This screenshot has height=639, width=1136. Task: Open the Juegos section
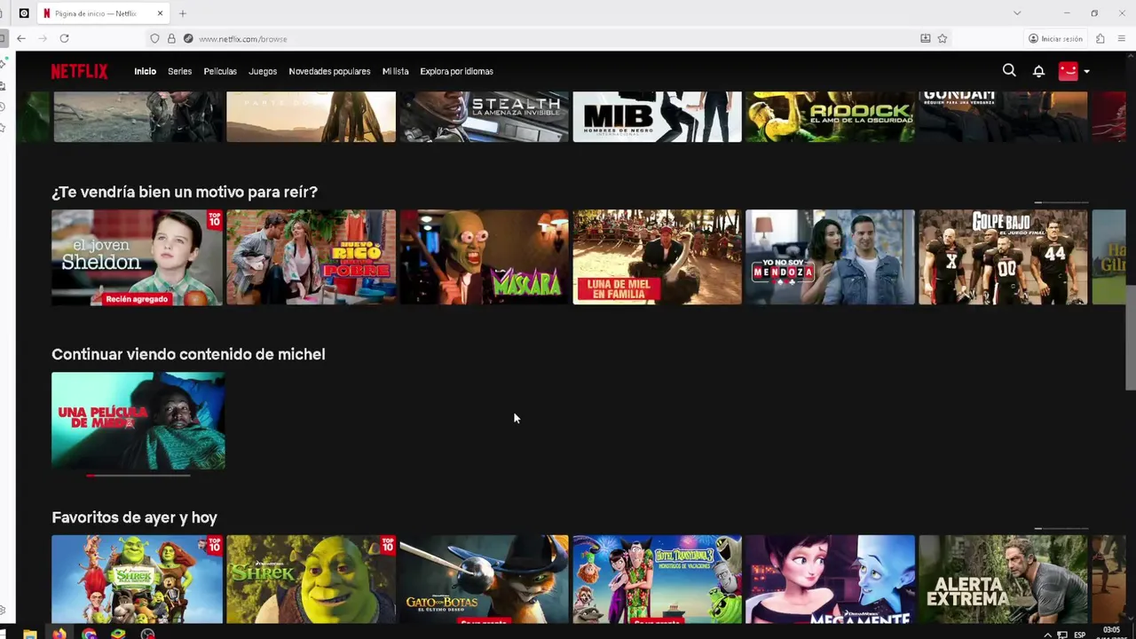coord(263,71)
